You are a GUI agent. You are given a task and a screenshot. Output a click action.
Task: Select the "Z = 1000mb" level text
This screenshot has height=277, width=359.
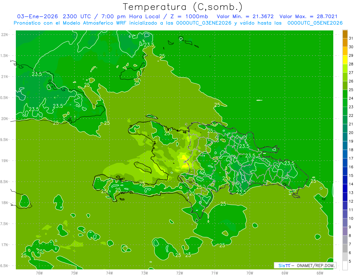189,16
